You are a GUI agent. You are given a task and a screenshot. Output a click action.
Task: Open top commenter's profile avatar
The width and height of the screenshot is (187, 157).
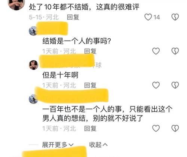(x=16, y=4)
